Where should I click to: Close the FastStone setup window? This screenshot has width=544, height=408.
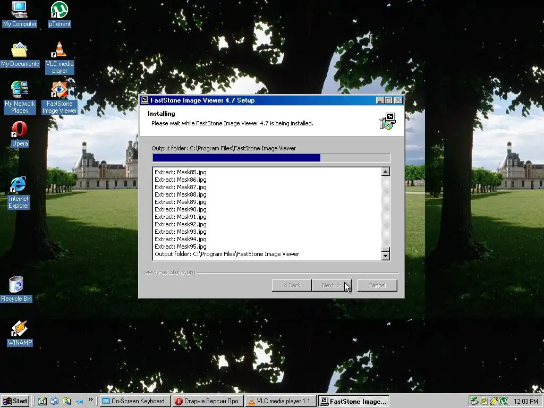(398, 100)
